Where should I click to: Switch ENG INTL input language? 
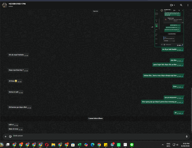coord(168,145)
